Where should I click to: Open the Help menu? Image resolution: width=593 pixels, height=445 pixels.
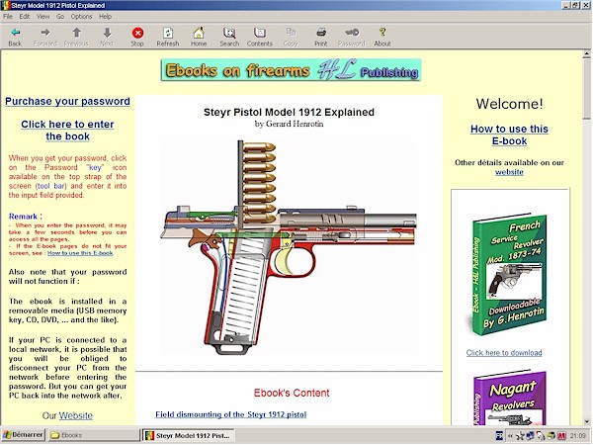pyautogui.click(x=105, y=17)
